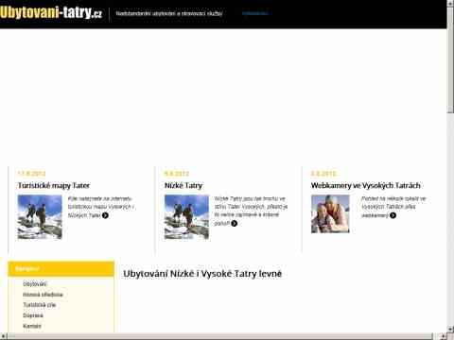
Task: Select Kontakt in sidebar menu
Action: tap(32, 326)
